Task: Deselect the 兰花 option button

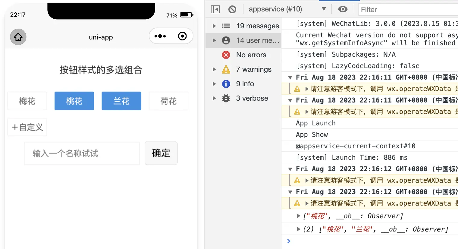Action: tap(121, 101)
